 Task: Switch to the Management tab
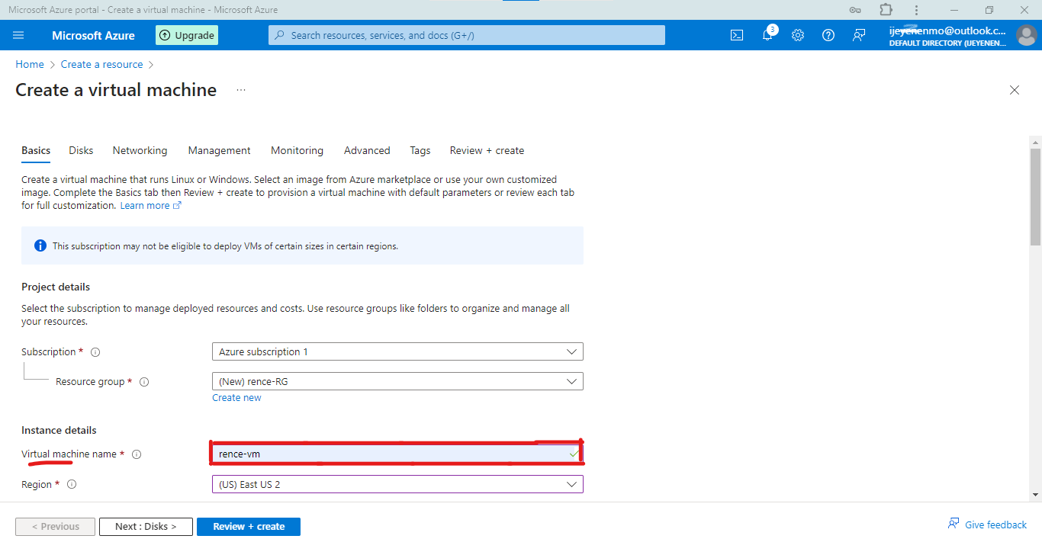point(220,151)
